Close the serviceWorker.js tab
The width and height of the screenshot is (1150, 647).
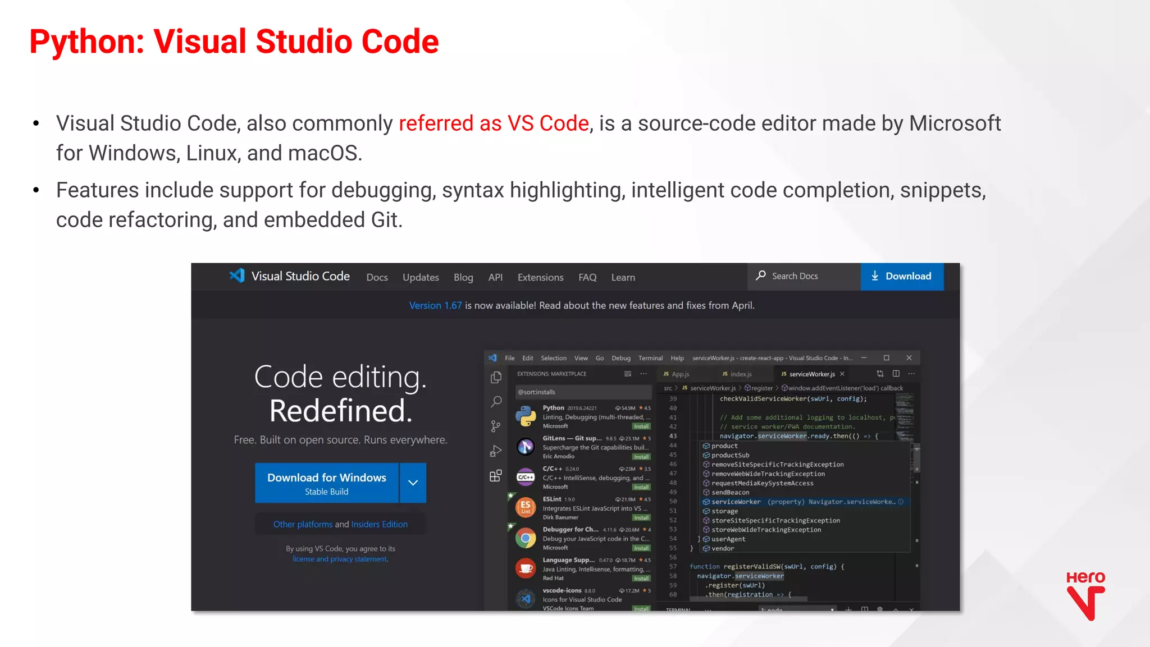842,374
